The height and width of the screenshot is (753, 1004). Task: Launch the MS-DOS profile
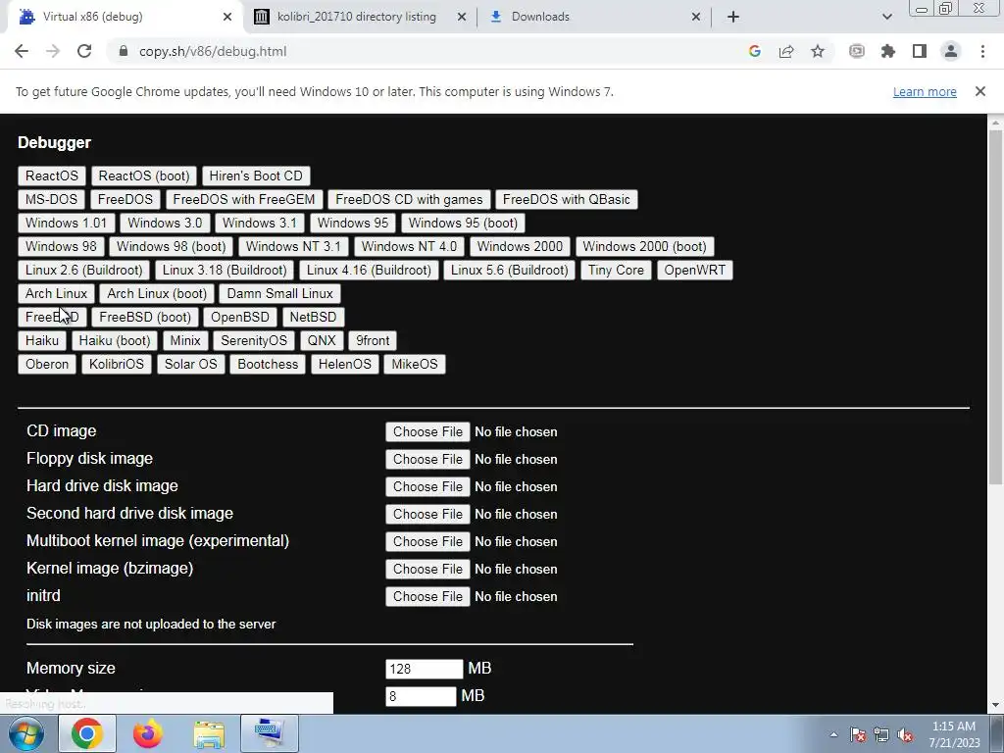tap(51, 199)
